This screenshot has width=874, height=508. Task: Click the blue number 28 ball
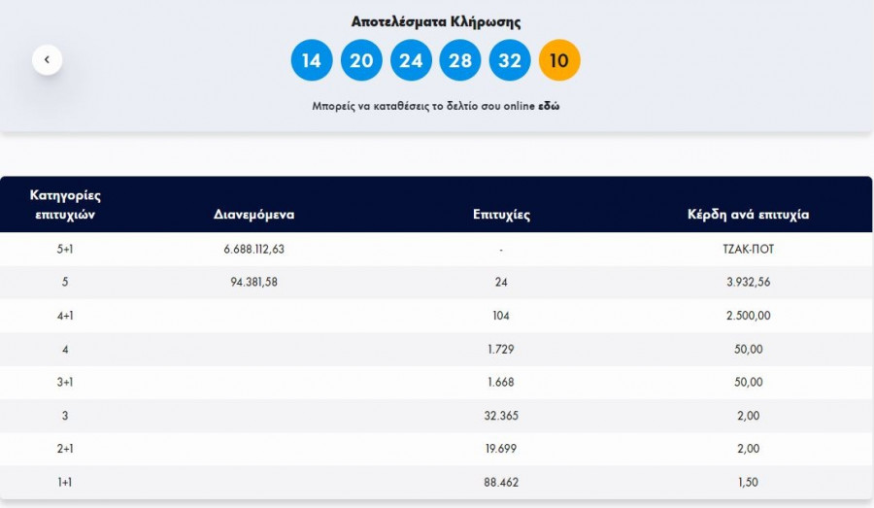pos(460,60)
